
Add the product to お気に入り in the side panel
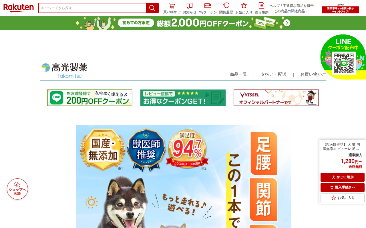343,198
